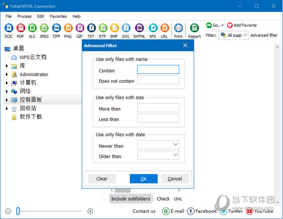This screenshot has width=283, height=219.
Task: Toggle Include subfolders
Action: tap(131, 199)
